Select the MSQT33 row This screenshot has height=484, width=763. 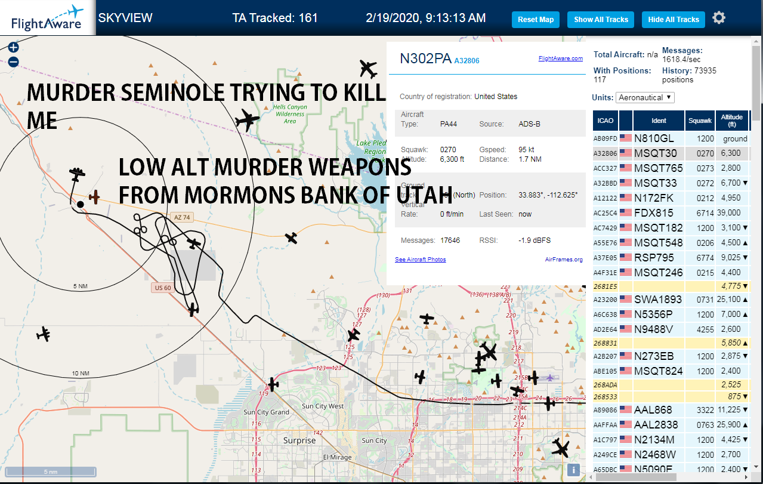tap(671, 183)
